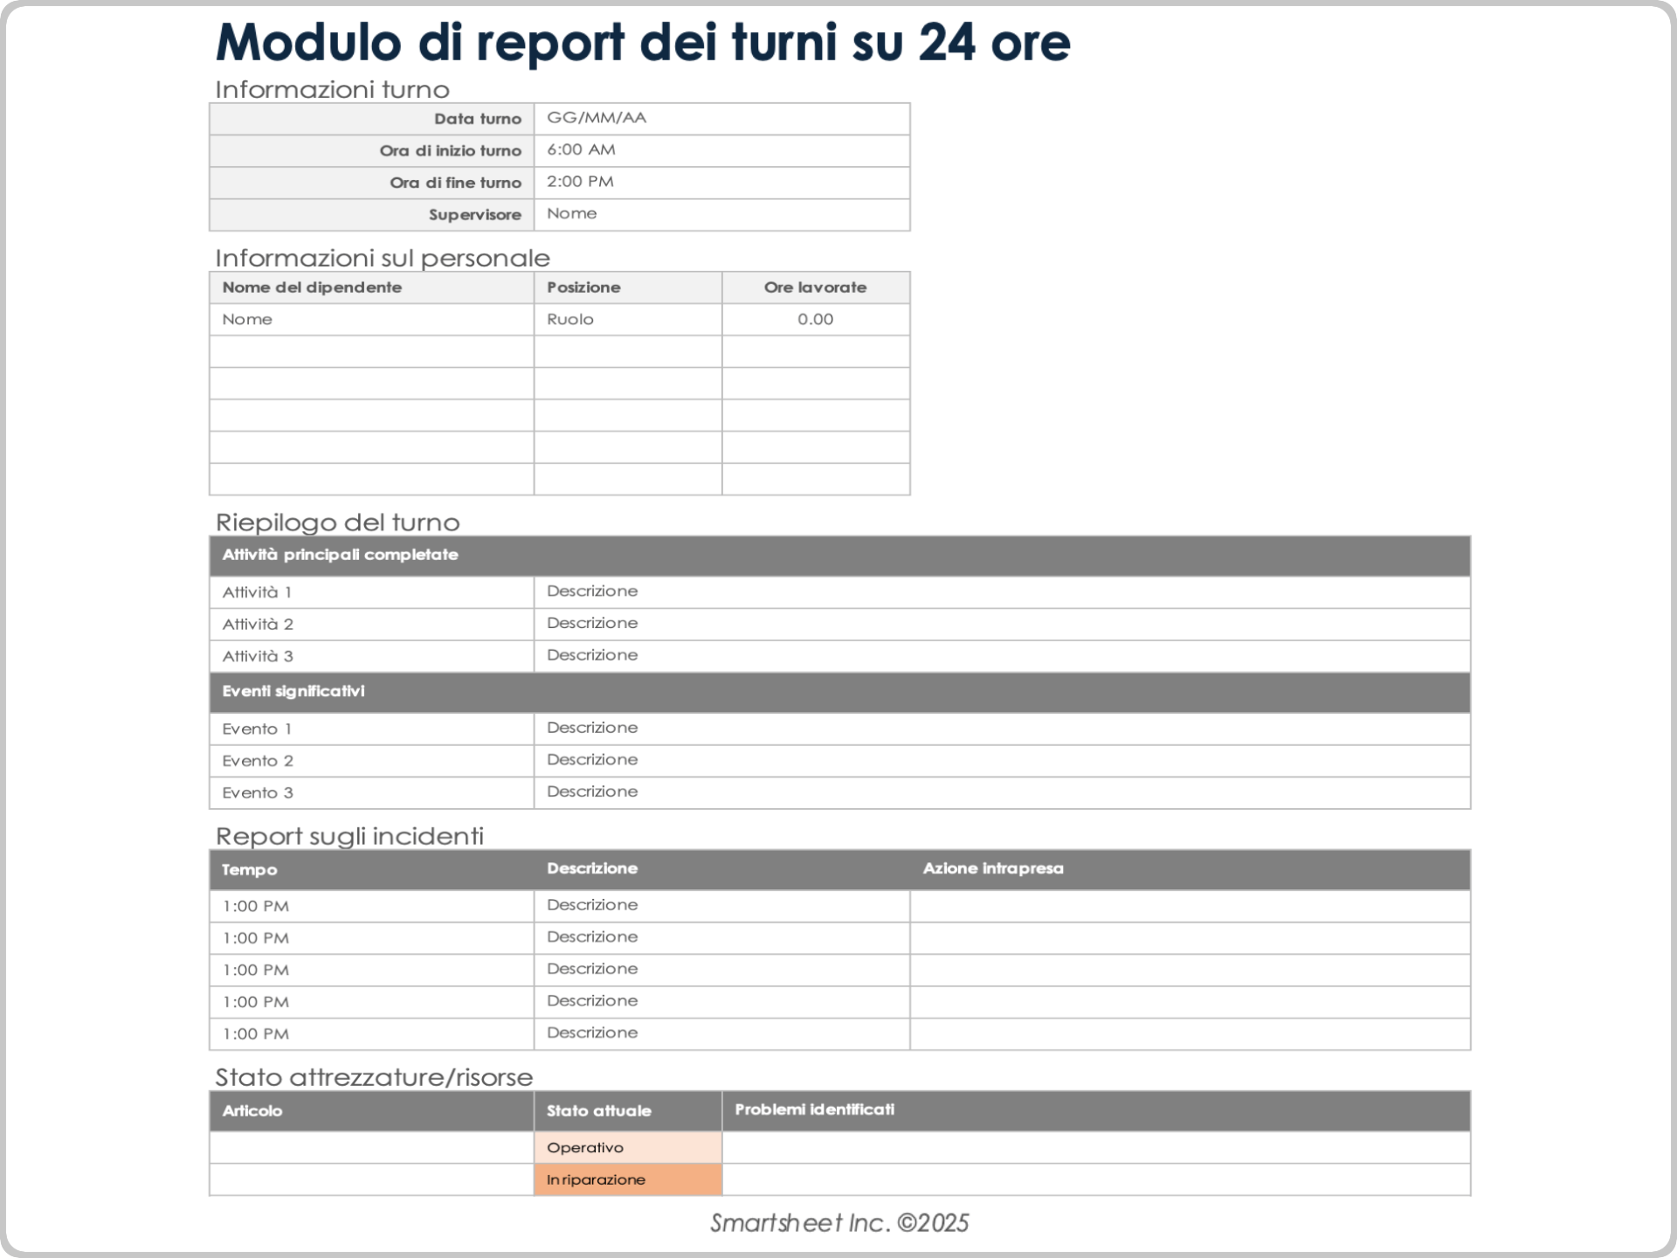Click the Eventi significativi section header
This screenshot has width=1677, height=1258.
coord(293,691)
